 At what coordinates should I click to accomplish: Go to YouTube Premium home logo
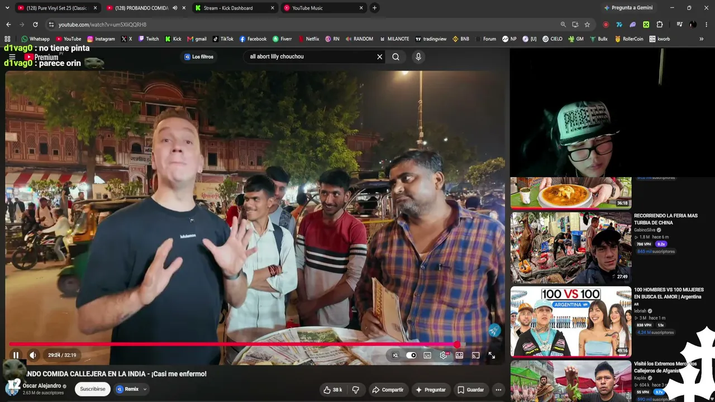click(41, 56)
